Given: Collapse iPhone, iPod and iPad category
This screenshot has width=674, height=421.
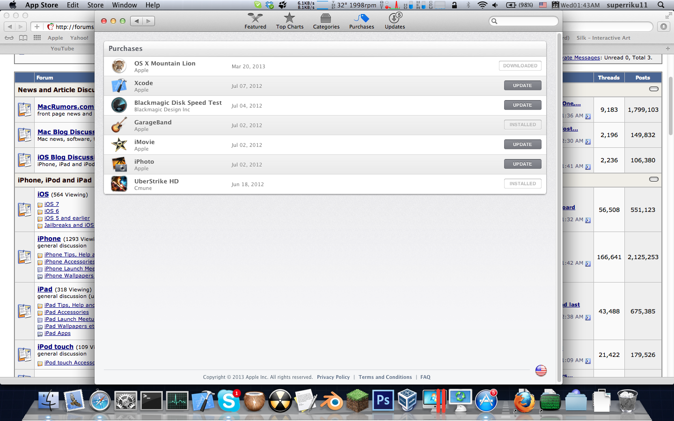Looking at the screenshot, I should point(654,179).
